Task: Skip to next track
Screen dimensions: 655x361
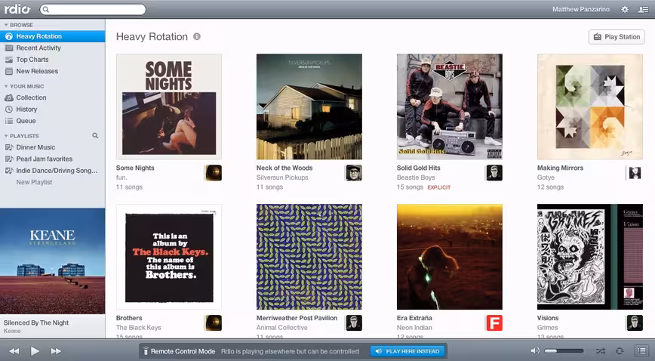Action: (56, 351)
